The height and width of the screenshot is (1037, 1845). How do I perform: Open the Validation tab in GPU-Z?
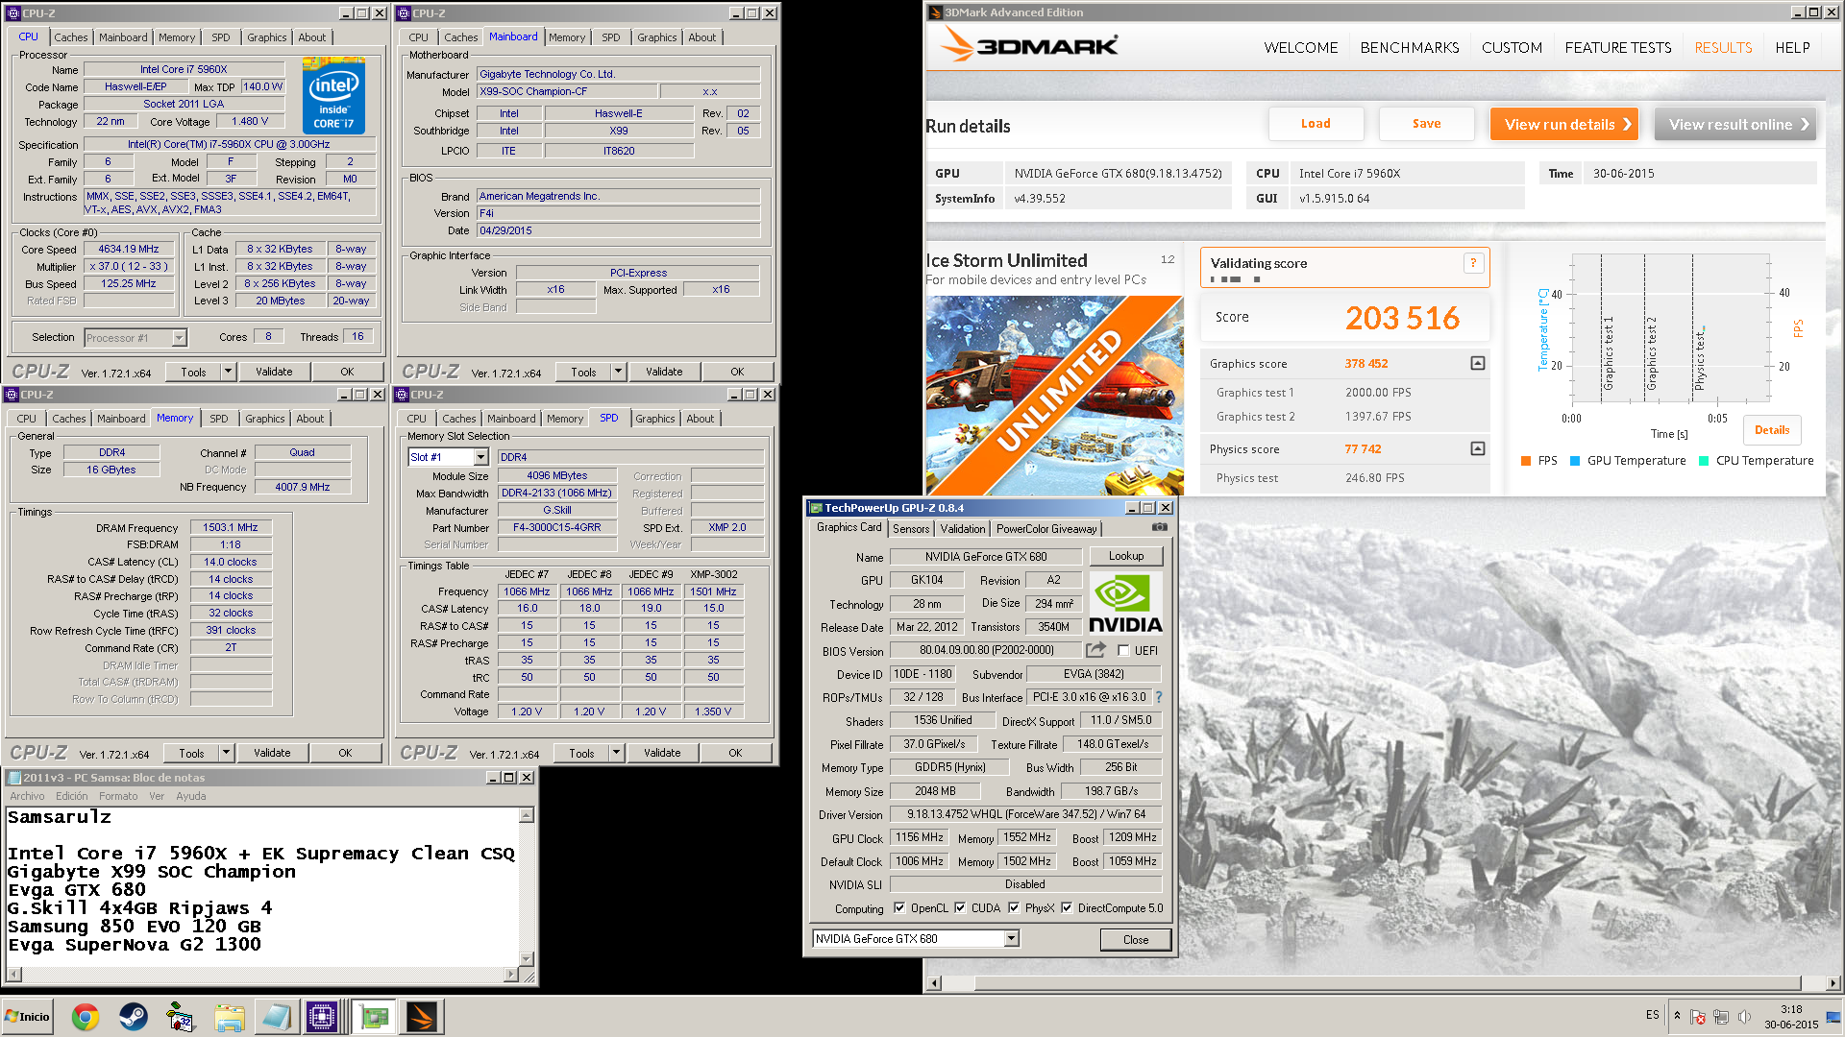(x=962, y=529)
